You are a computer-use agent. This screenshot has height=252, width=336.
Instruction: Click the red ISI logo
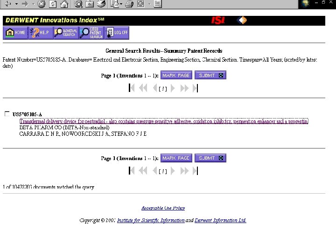pos(218,21)
